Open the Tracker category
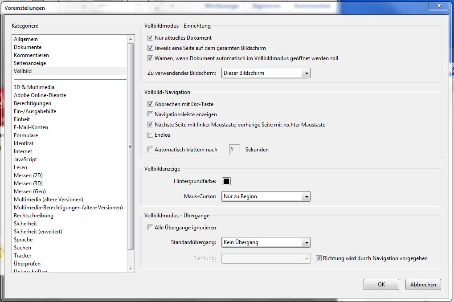This screenshot has height=302, width=454. pos(70,256)
